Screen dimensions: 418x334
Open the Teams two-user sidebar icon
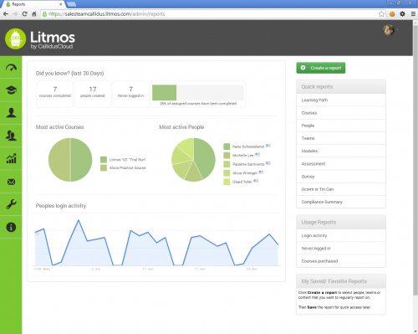[x=11, y=136]
